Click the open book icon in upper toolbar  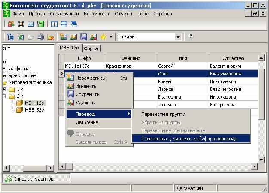click(x=31, y=24)
